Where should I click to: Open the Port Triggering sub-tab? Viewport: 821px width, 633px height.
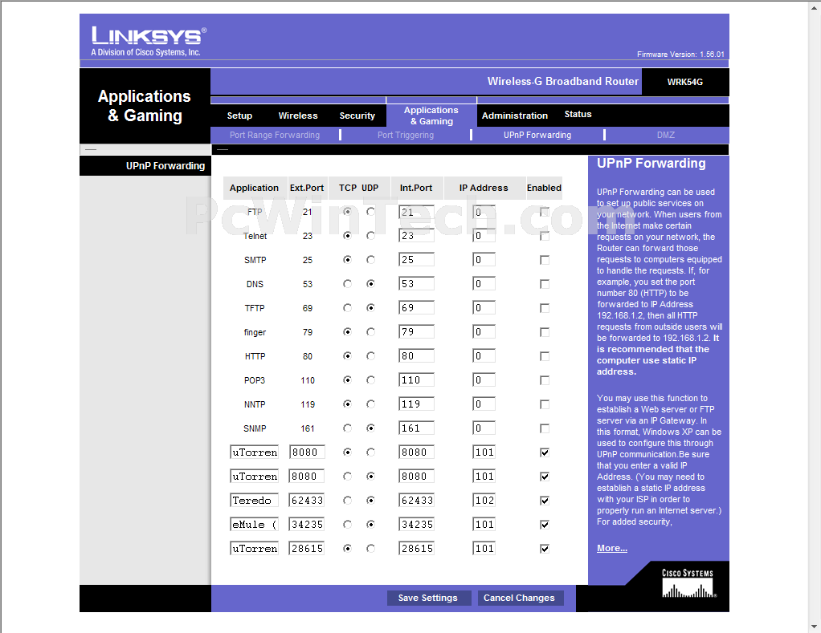(x=406, y=135)
